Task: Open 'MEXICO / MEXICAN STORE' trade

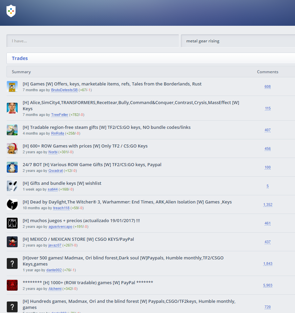Action: point(78,239)
